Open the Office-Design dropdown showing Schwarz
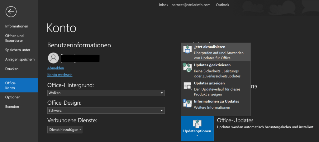The height and width of the screenshot is (142, 319). click(x=106, y=111)
